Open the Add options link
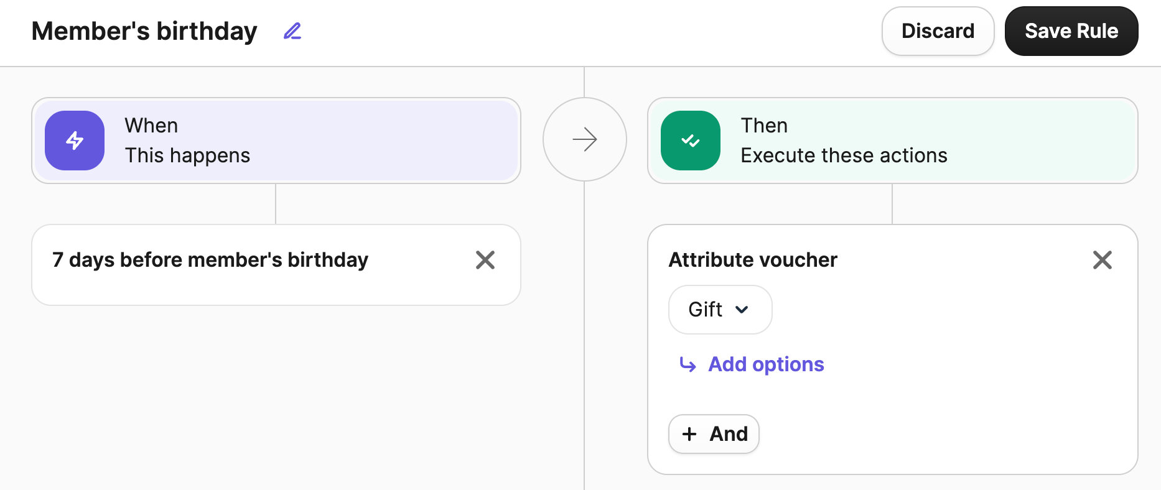1161x490 pixels. pyautogui.click(x=766, y=364)
